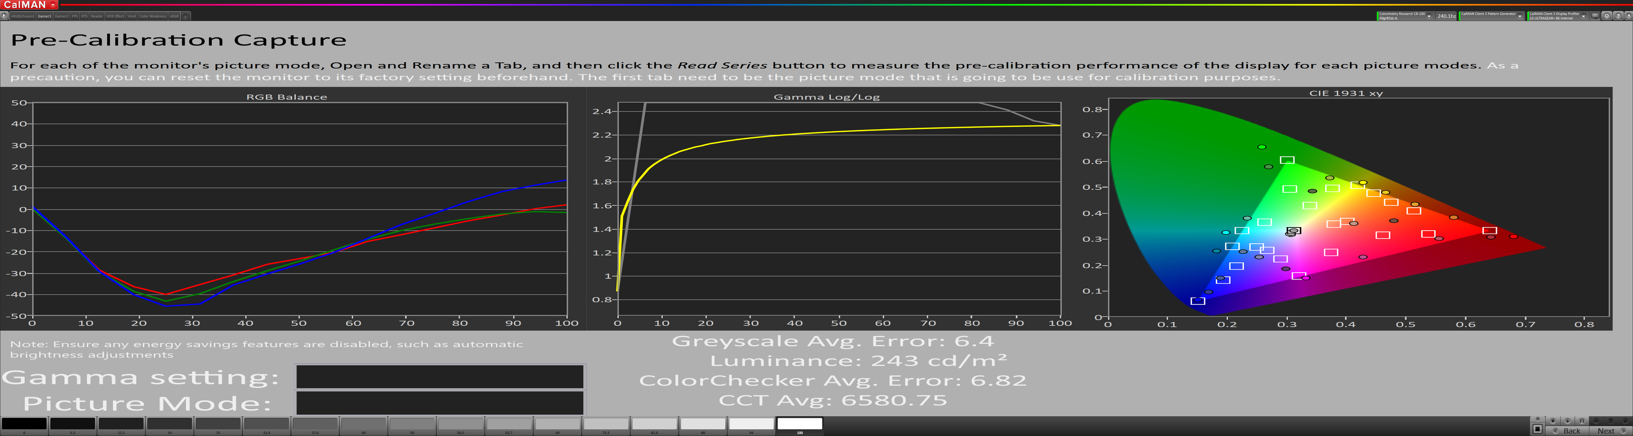Click the read series bracket icon
Image resolution: width=1633 pixels, height=436 pixels.
coord(1582,422)
